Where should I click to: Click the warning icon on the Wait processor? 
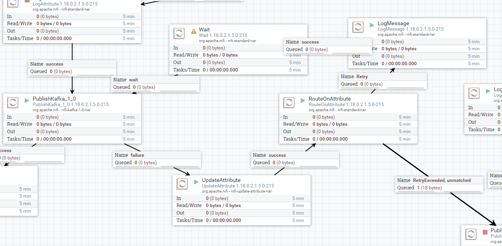[x=194, y=31]
